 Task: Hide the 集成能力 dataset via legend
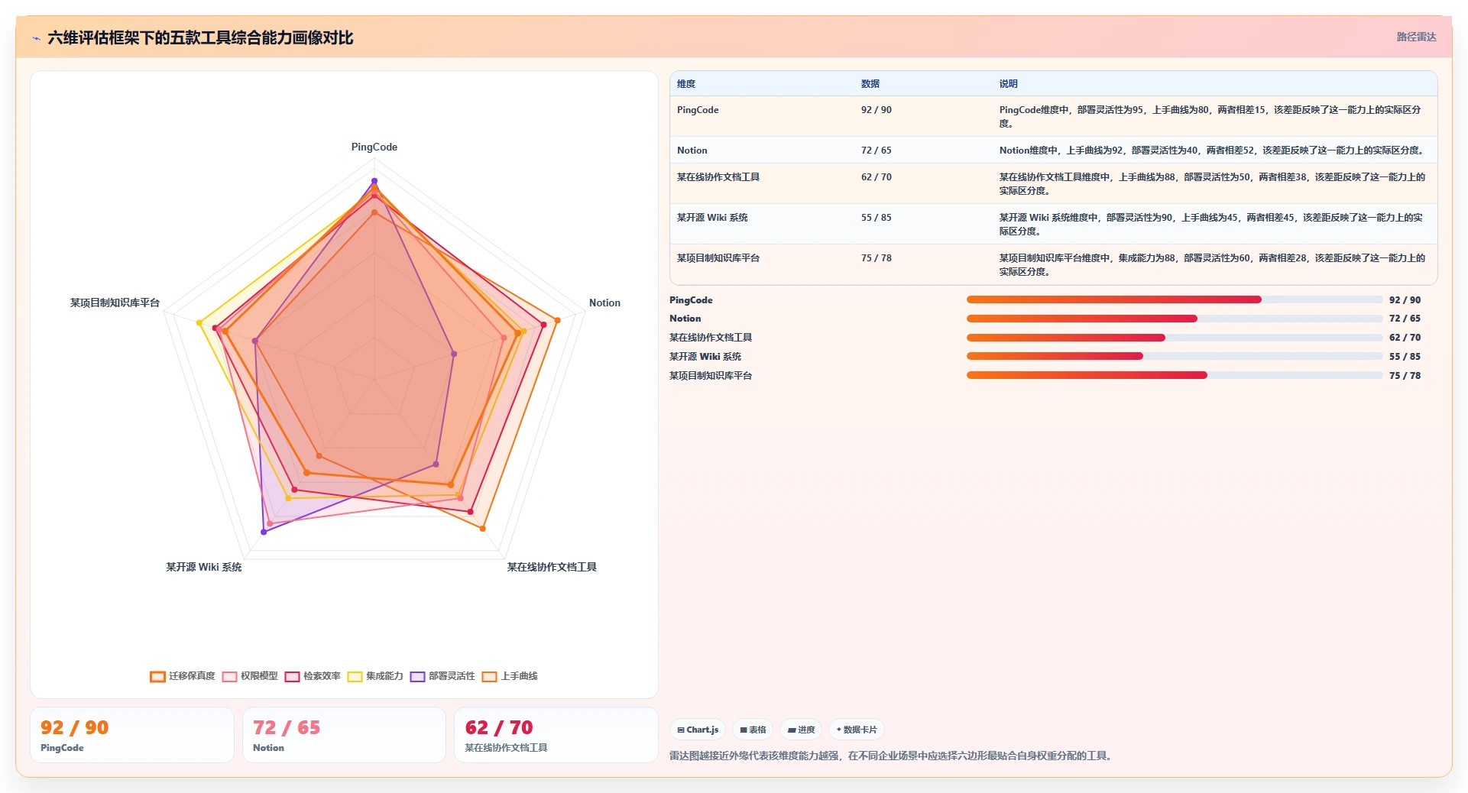click(x=375, y=676)
